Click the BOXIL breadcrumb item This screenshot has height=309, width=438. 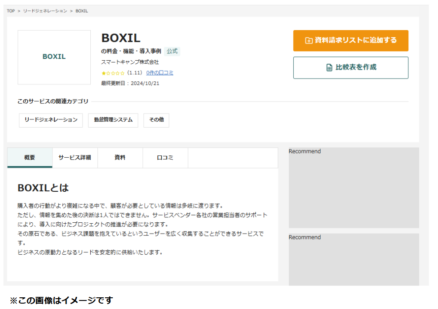82,11
